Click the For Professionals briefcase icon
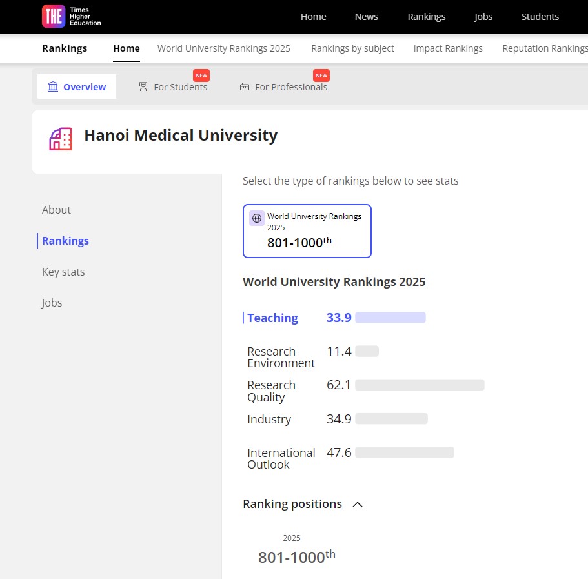 pos(245,86)
